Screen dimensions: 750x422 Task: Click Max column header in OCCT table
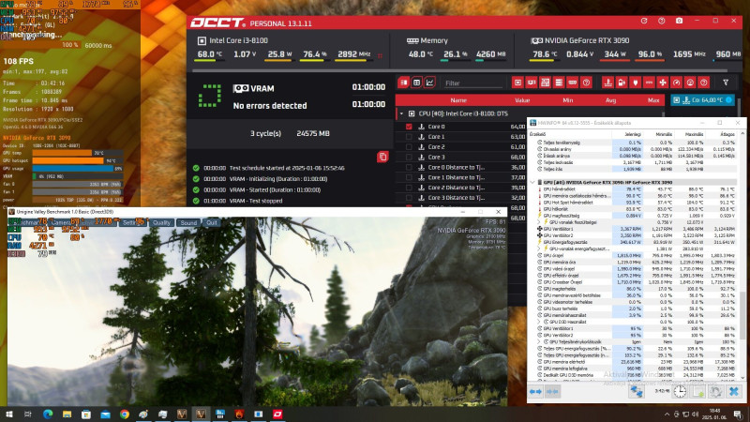coord(653,100)
